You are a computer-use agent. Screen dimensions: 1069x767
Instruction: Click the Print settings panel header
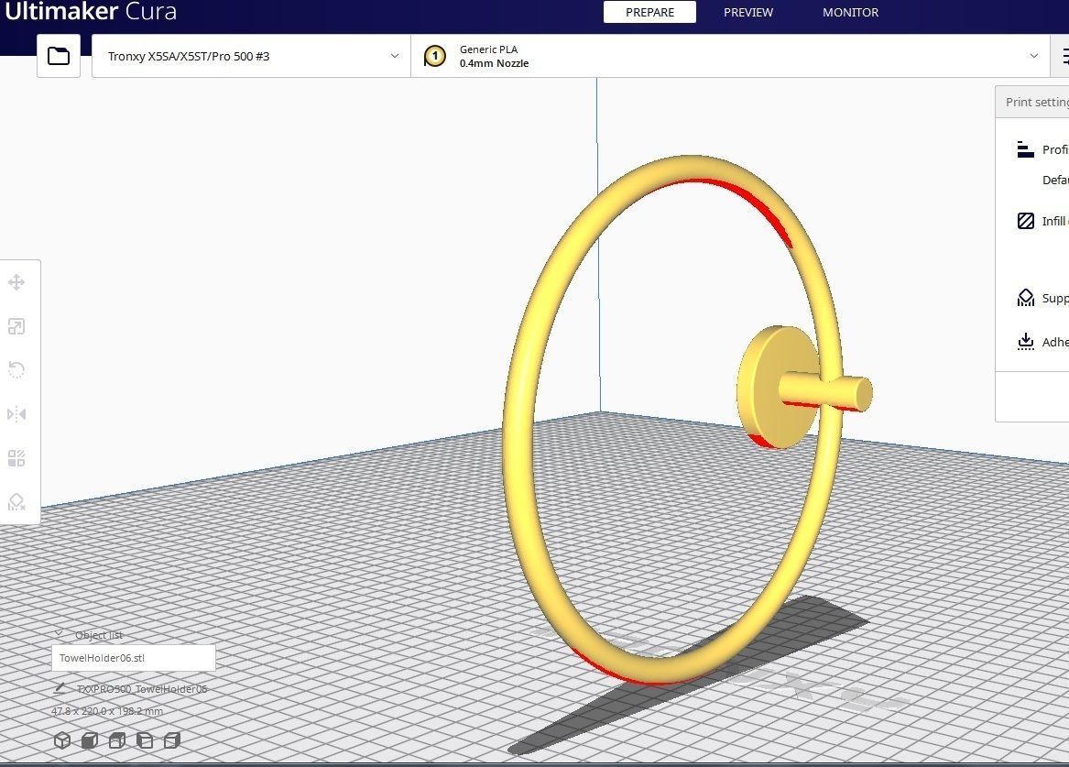pyautogui.click(x=1032, y=102)
